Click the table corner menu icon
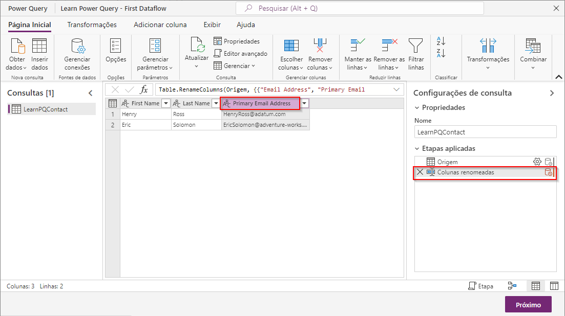Image resolution: width=565 pixels, height=316 pixels. pos(112,103)
